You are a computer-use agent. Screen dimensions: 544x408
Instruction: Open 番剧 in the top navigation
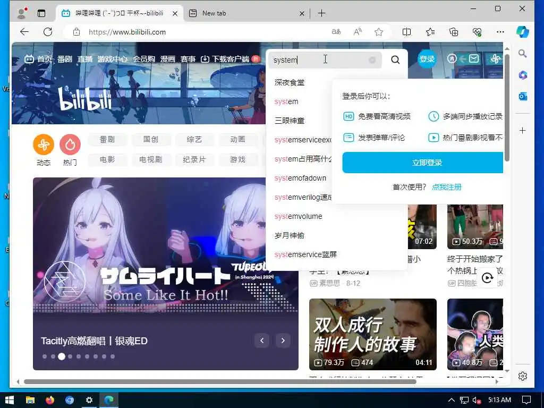tap(64, 59)
